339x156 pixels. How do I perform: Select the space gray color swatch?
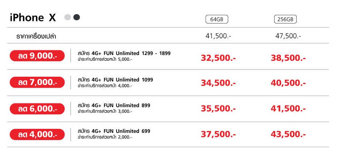click(76, 17)
